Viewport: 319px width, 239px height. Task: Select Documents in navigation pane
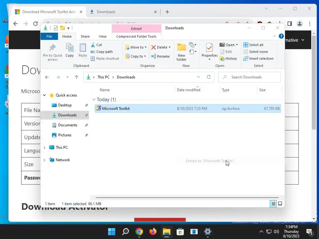[x=68, y=125]
